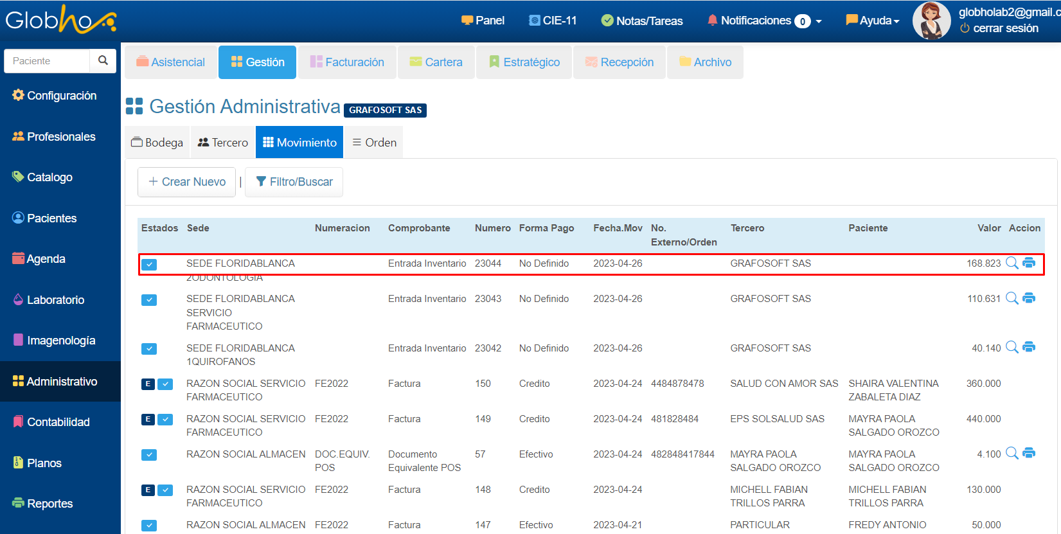Viewport: 1061px width, 534px height.
Task: Click into the Paciente search field
Action: [x=48, y=61]
